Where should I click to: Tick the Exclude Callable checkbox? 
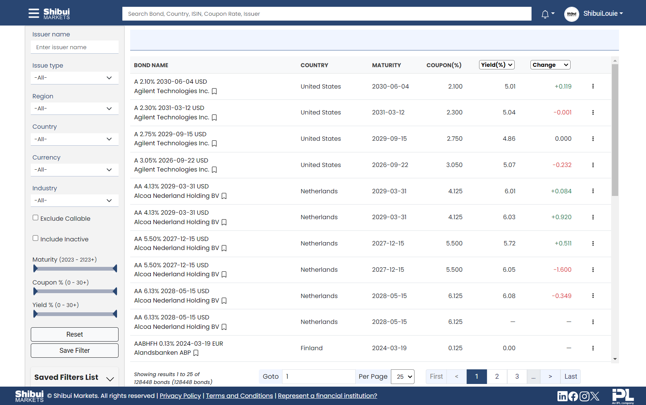pos(35,218)
